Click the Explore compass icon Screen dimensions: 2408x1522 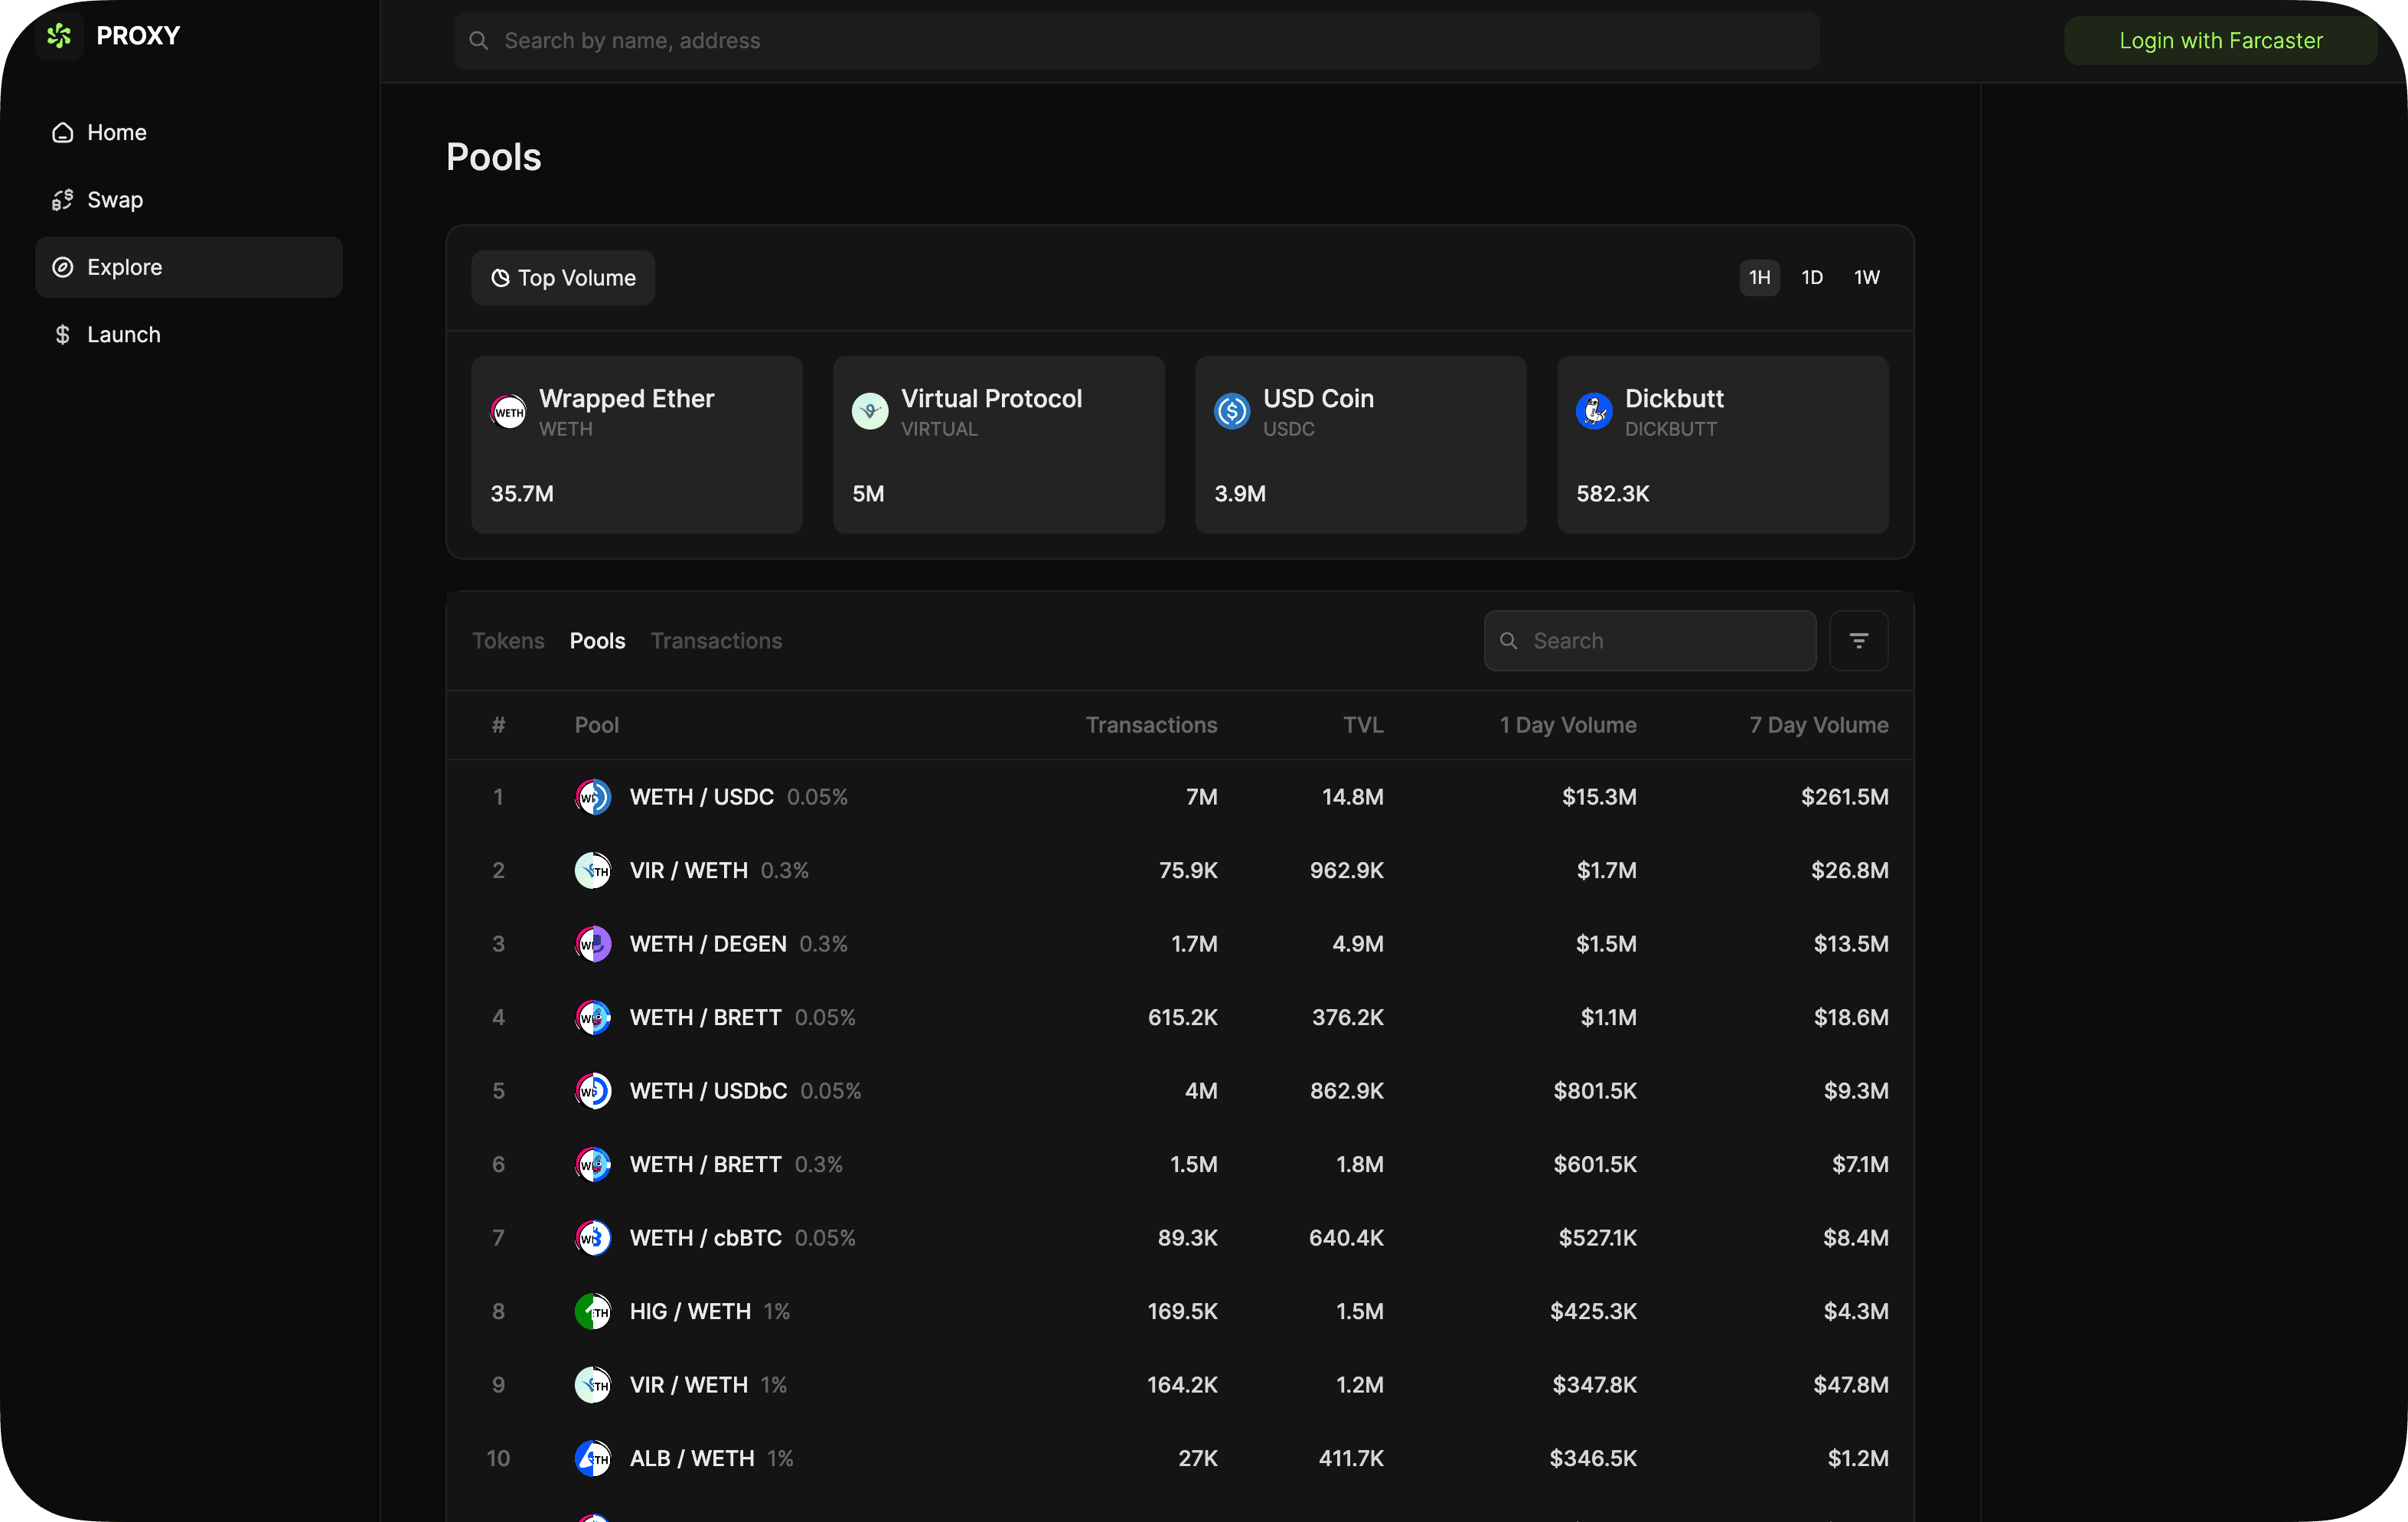tap(63, 267)
